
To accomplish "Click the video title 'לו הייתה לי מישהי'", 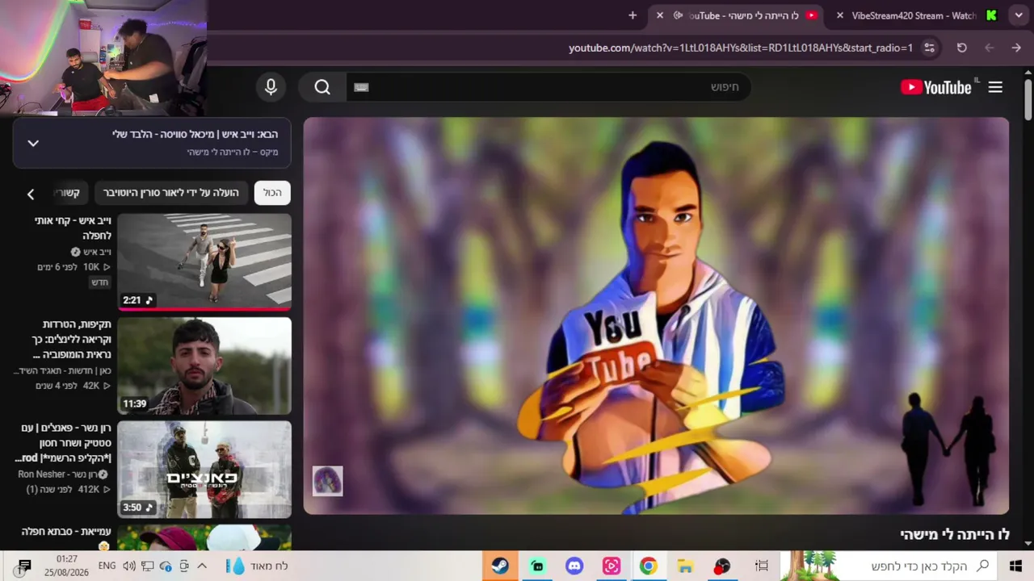I will click(x=955, y=534).
